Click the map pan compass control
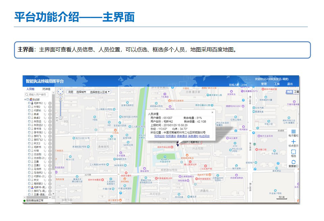This screenshot has height=221, width=324. click(60, 91)
